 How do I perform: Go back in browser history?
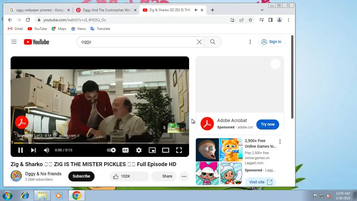tap(10, 20)
